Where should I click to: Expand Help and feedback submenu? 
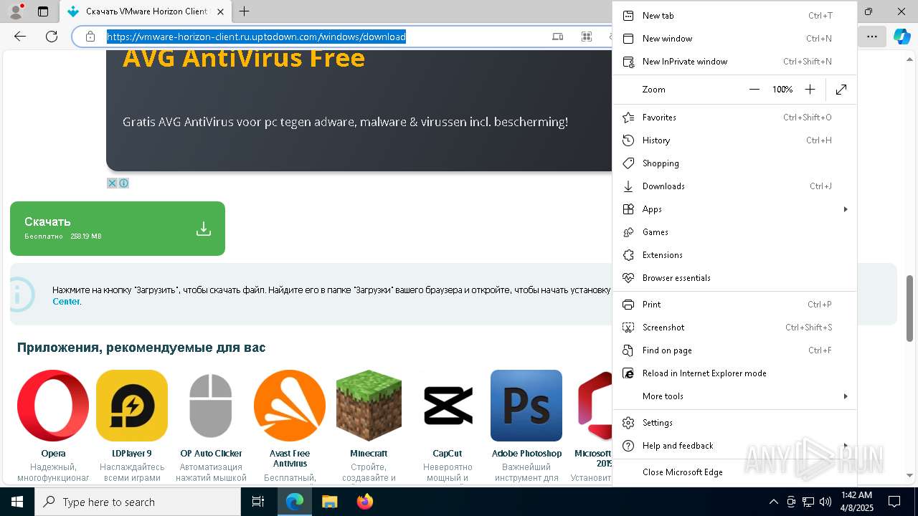click(734, 446)
